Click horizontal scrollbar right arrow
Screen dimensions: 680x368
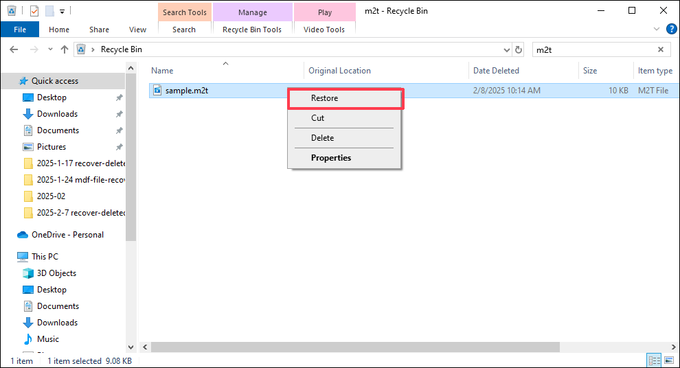point(674,347)
